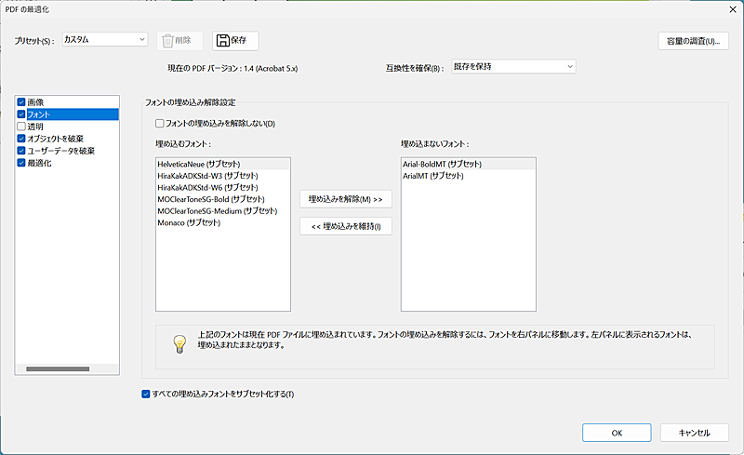The height and width of the screenshot is (455, 744).
Task: Select ユーザーデータを破棄 in the panel list
Action: tap(61, 150)
